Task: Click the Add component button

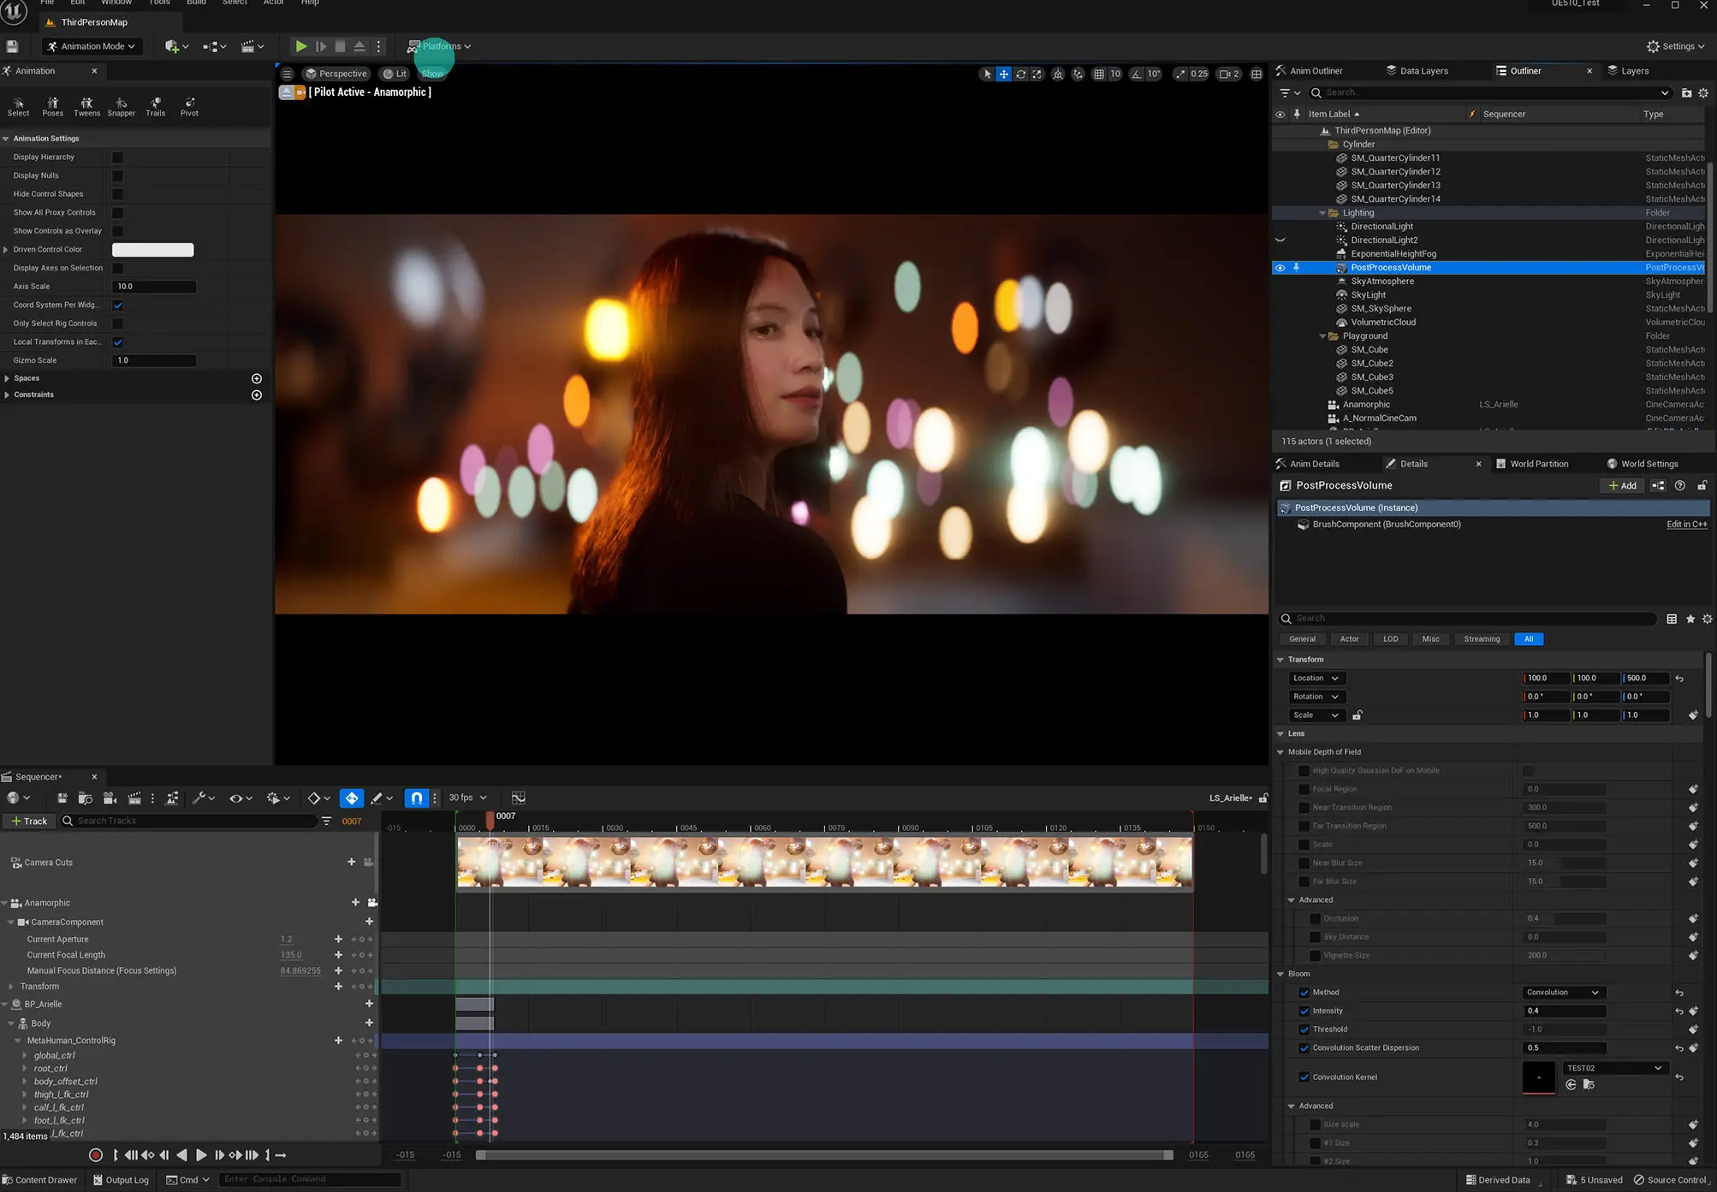Action: (x=1622, y=485)
